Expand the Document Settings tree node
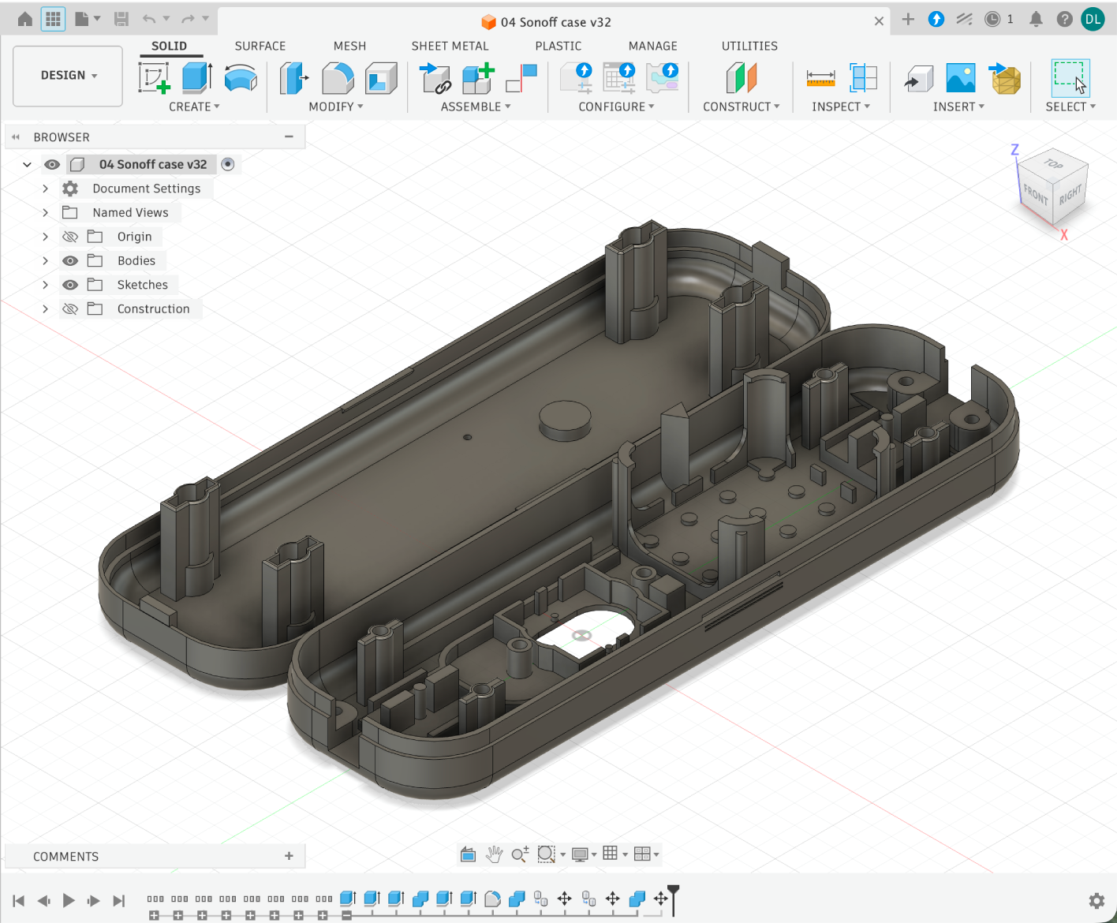1117x923 pixels. point(45,189)
